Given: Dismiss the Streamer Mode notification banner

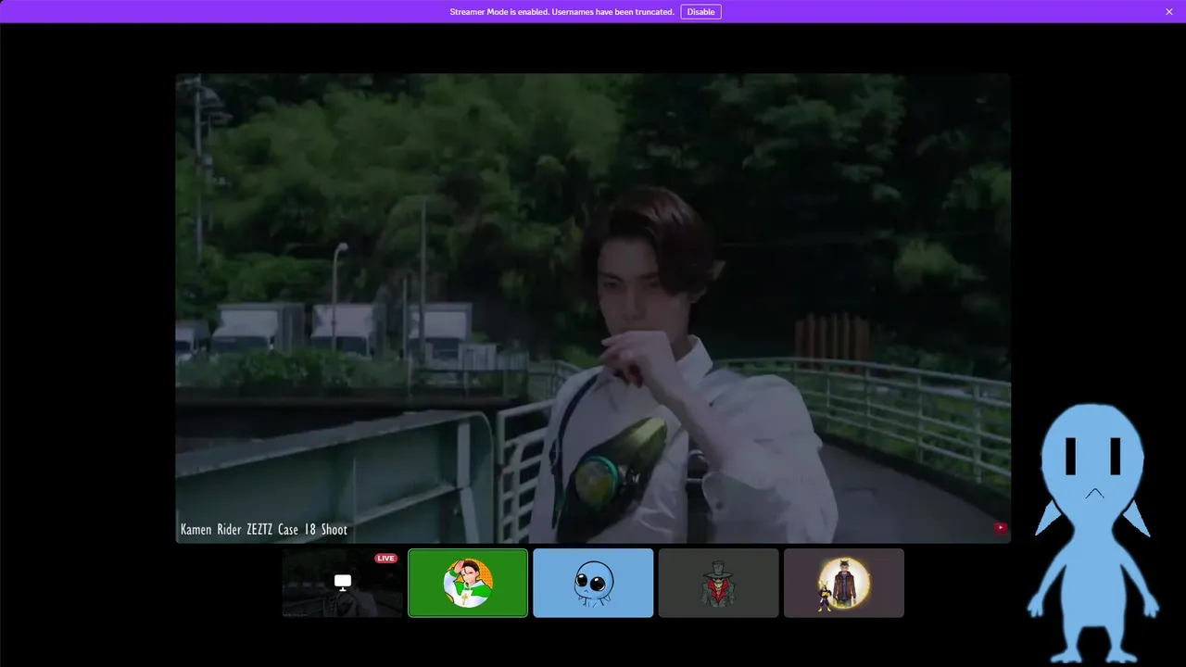Looking at the screenshot, I should (1169, 12).
